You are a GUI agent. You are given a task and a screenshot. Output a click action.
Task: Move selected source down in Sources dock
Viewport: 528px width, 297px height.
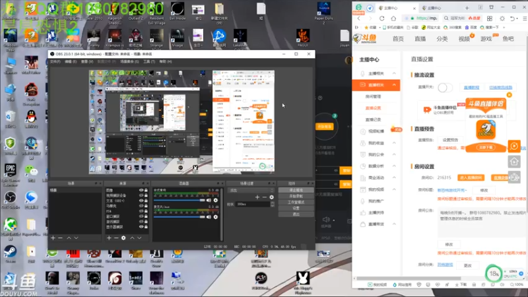click(x=139, y=238)
